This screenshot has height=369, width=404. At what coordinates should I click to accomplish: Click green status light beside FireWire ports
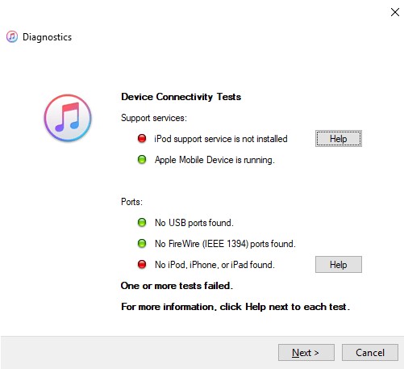(142, 244)
